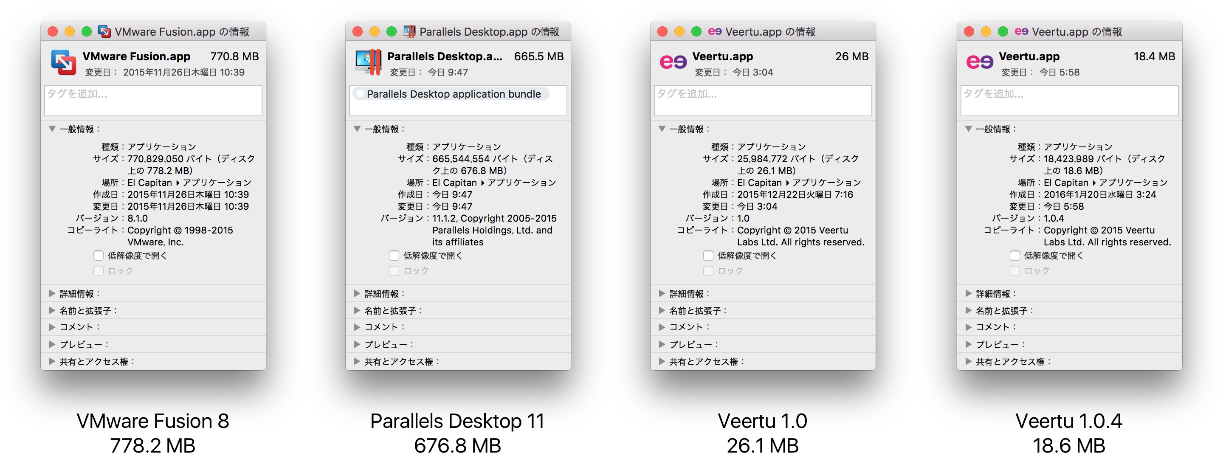Click the large Parallels Desktop app icon

pos(369,63)
